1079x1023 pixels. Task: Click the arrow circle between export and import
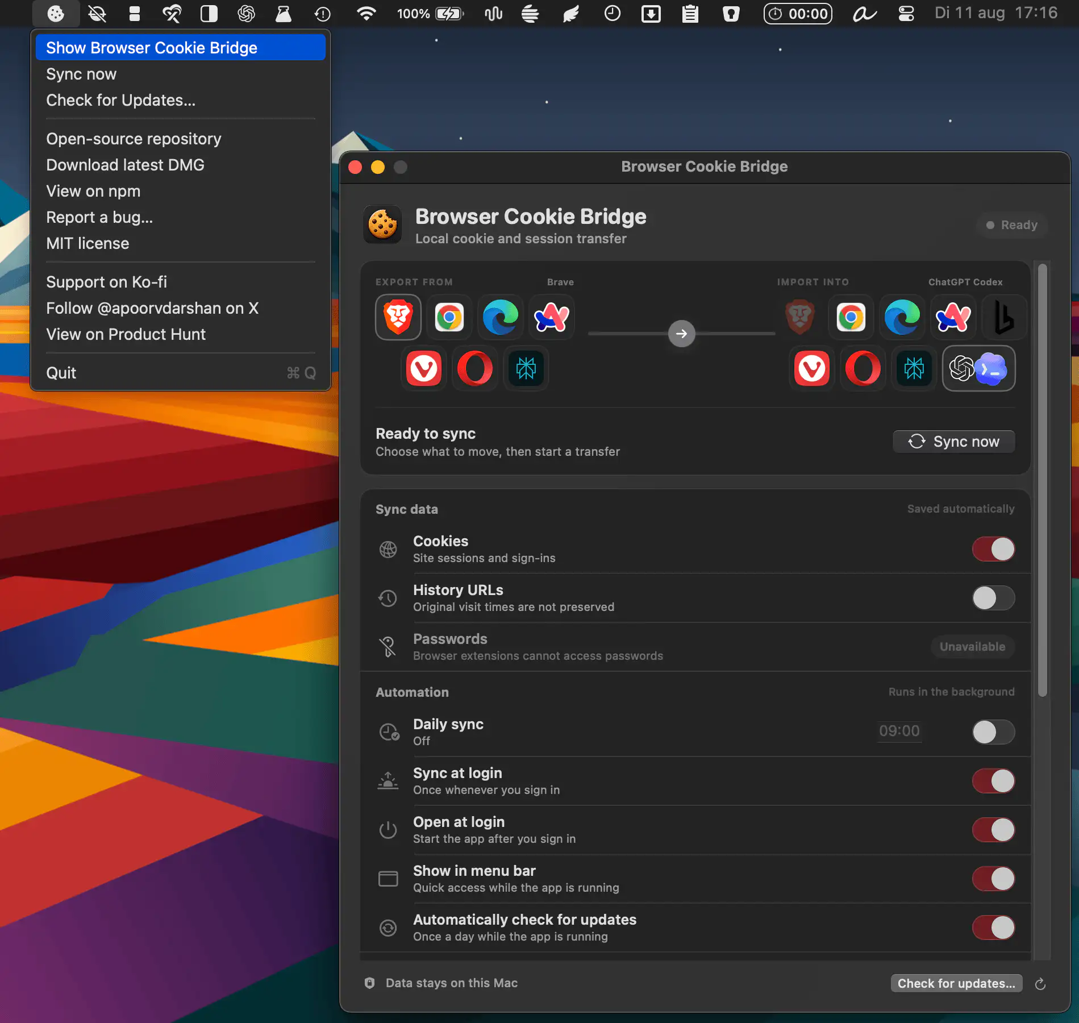pos(682,334)
